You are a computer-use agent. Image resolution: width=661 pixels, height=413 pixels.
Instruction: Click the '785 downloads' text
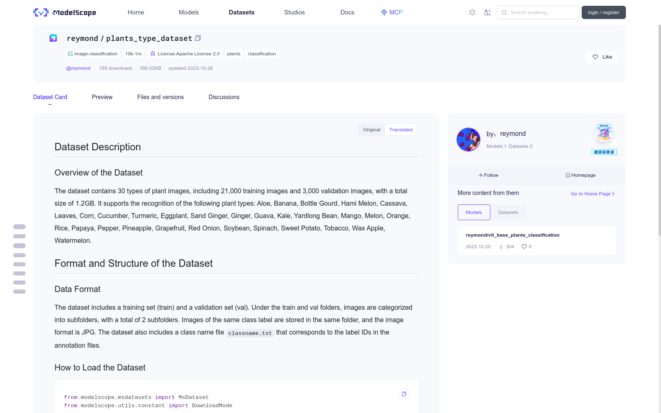tap(116, 68)
